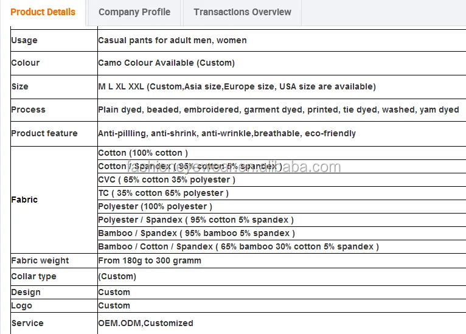Click the Product feature label
This screenshot has height=334, width=466.
[44, 134]
